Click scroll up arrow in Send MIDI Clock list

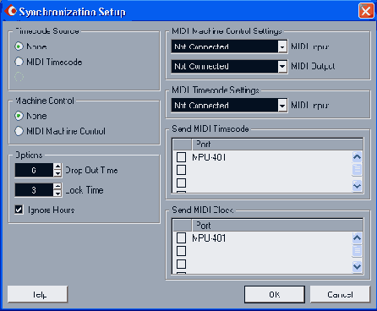point(357,238)
